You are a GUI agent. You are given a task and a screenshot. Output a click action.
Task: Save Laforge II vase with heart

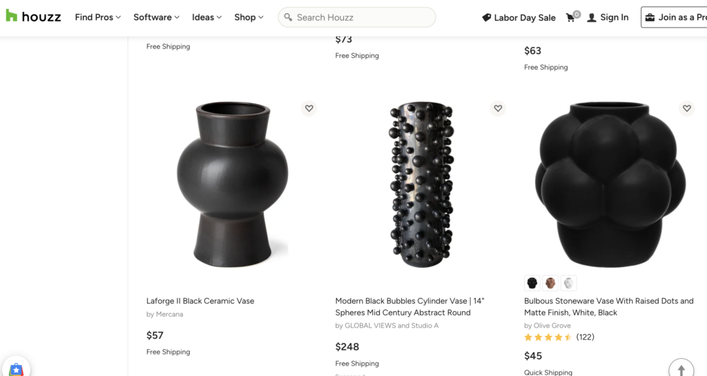(x=309, y=108)
